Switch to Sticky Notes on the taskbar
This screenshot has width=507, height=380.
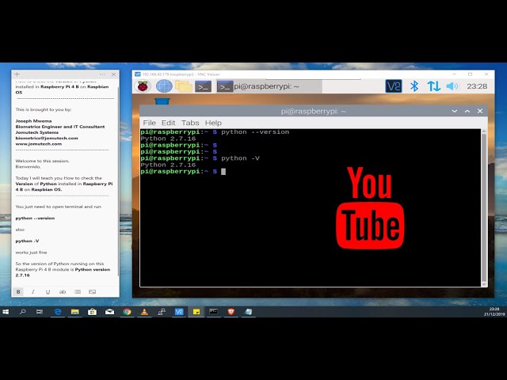point(196,312)
